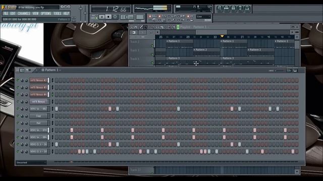
Task: Click leftmost icon in step sequencer title bar
Action: point(18,70)
